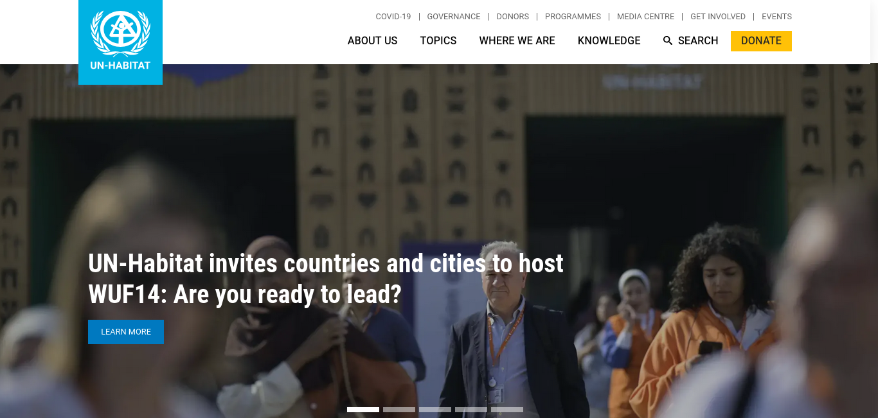Expand the Where We Are menu
The width and height of the screenshot is (878, 418).
point(517,40)
